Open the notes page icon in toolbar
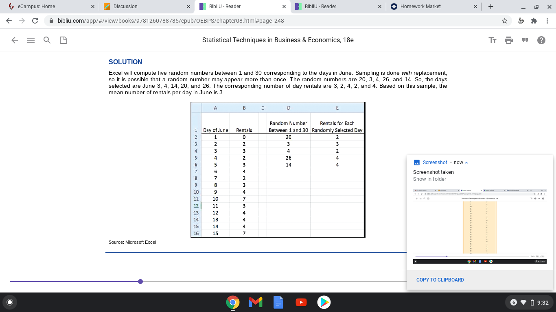This screenshot has width=556, height=312. (63, 40)
